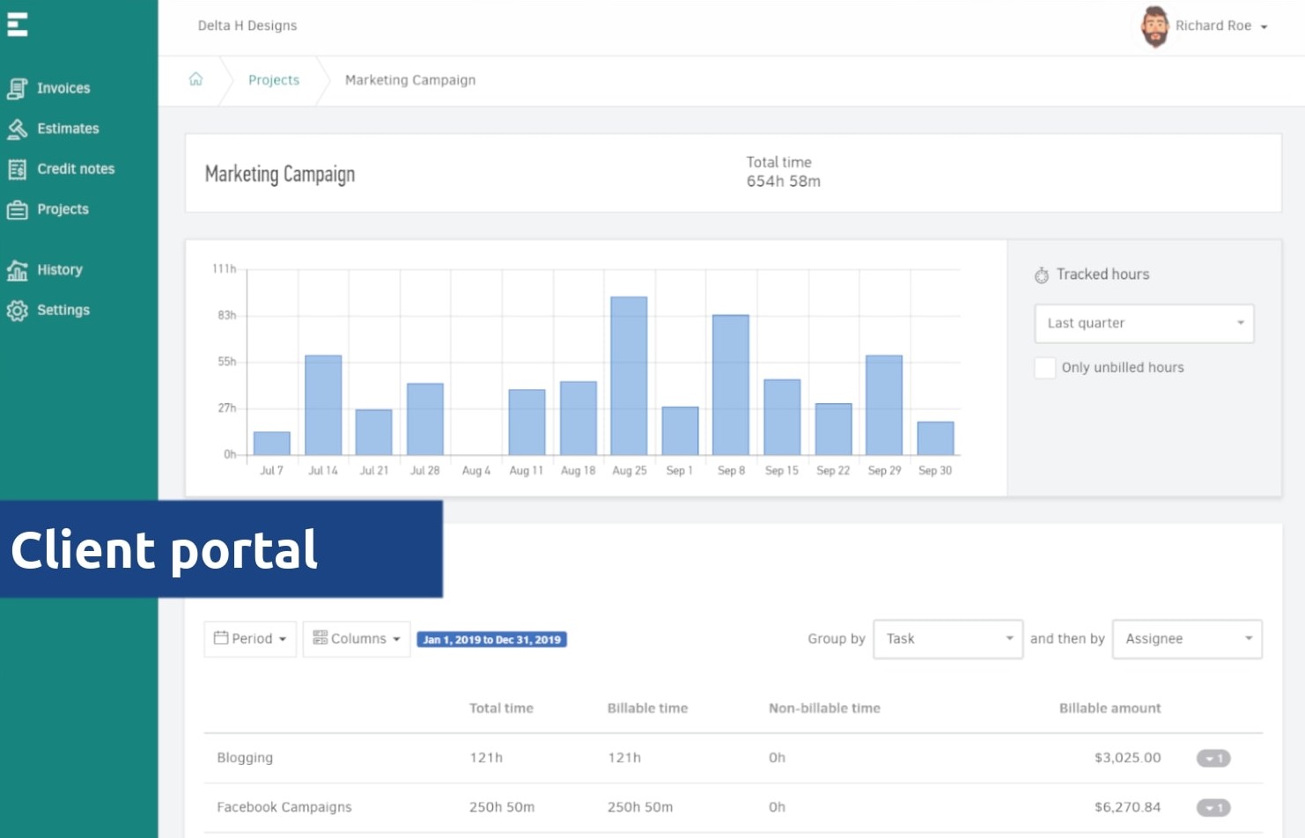Open Invoices in the sidebar
The width and height of the screenshot is (1305, 838).
point(63,88)
